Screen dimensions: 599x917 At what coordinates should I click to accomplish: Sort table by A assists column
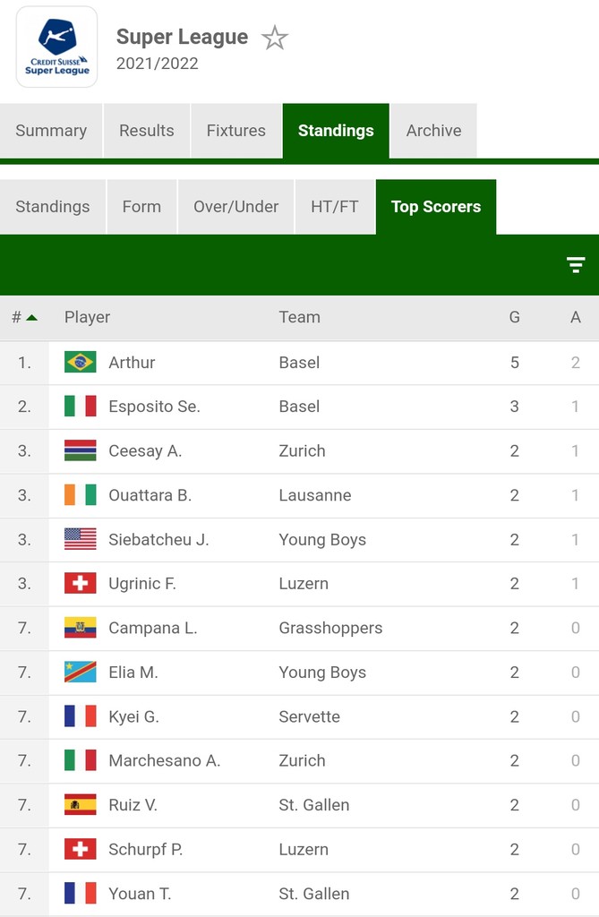576,317
